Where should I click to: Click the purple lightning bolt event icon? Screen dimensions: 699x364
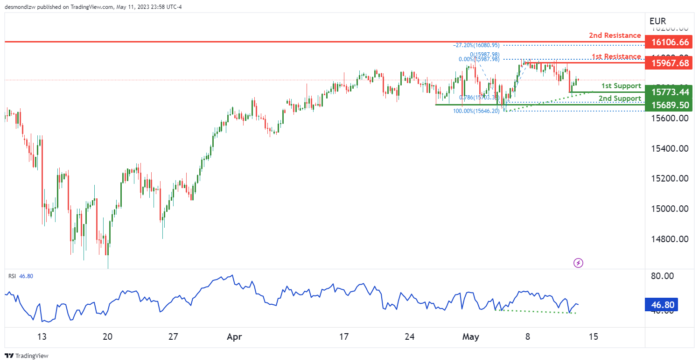[x=579, y=263]
